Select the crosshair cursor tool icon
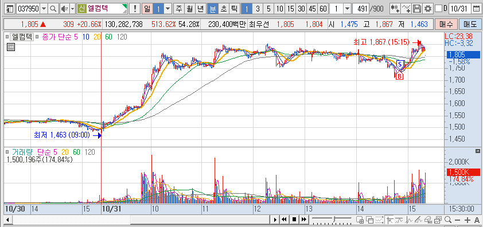Viewport: 483px width, 227px height. 389,220
